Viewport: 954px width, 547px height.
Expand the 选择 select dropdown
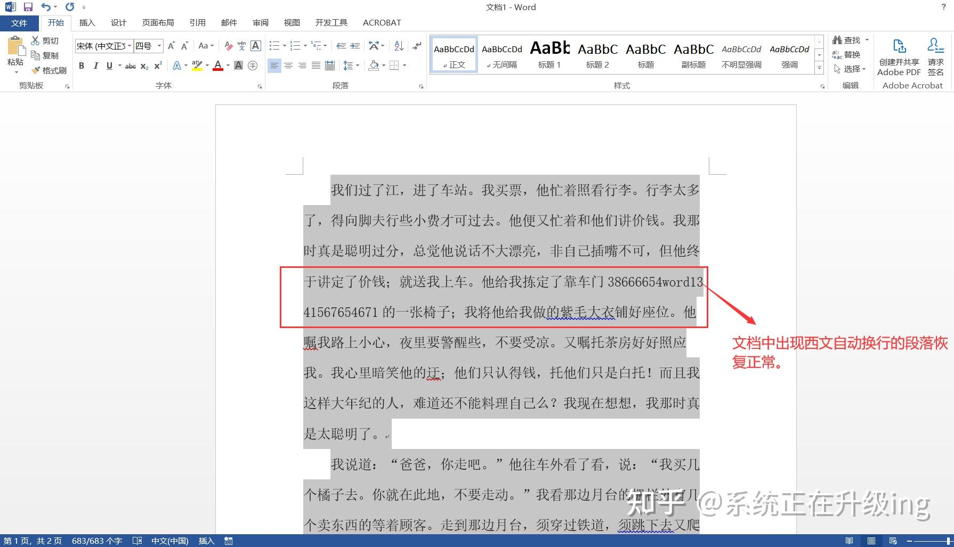click(x=851, y=69)
